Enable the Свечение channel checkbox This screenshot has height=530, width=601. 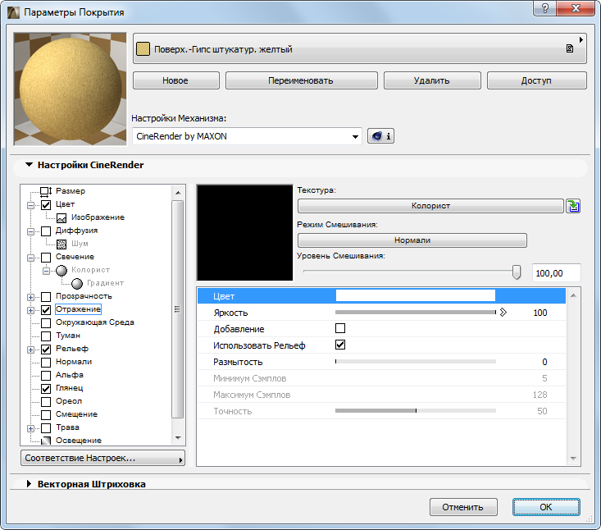coord(46,258)
